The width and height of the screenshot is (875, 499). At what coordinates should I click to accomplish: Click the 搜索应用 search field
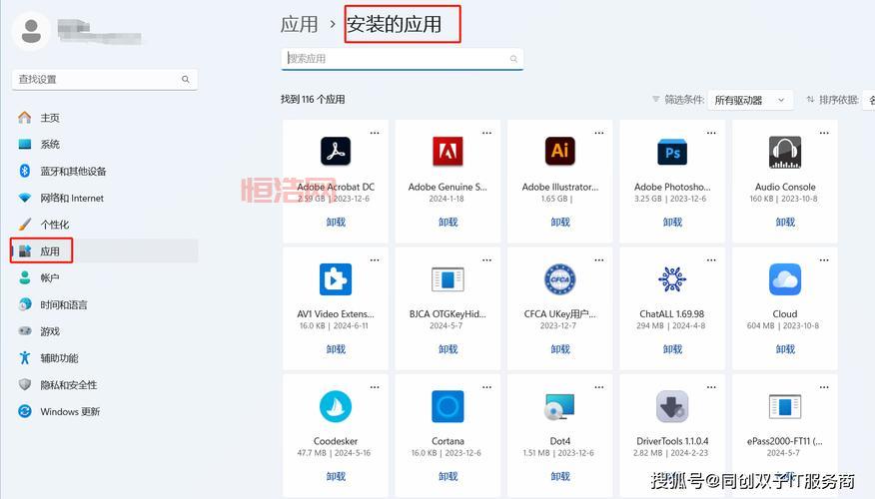pyautogui.click(x=400, y=59)
